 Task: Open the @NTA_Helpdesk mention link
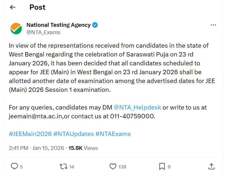(x=137, y=107)
